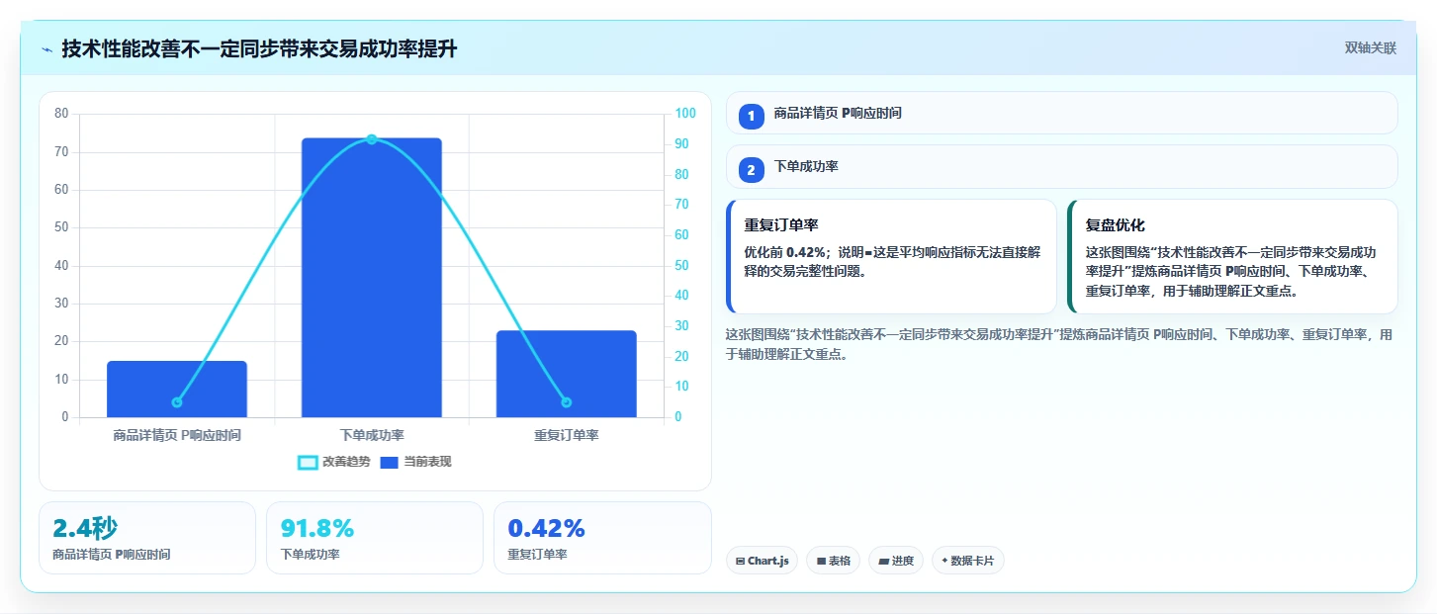1437x614 pixels.
Task: Click the trend line point over 重复订单率
Action: [566, 402]
